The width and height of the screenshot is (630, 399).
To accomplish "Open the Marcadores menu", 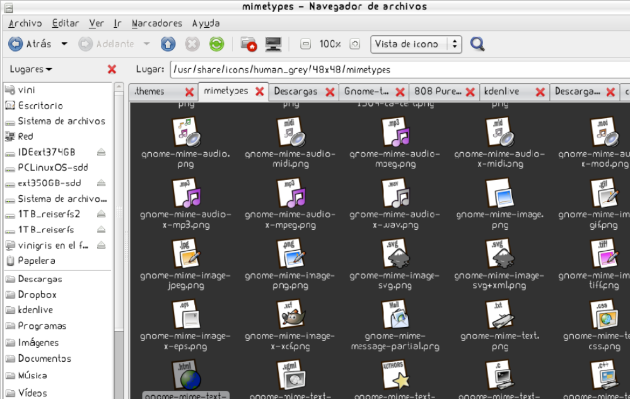I will 156,23.
